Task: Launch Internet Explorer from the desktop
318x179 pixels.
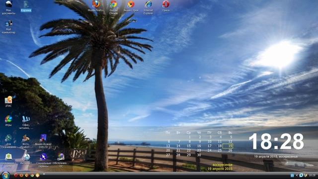Action: click(148, 7)
